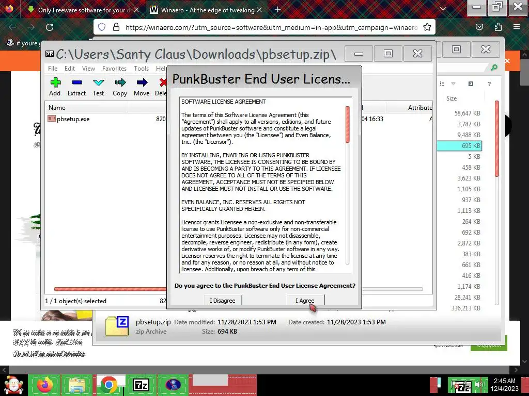Close the Winaero tab
The height and width of the screenshot is (396, 529).
pyautogui.click(x=259, y=10)
